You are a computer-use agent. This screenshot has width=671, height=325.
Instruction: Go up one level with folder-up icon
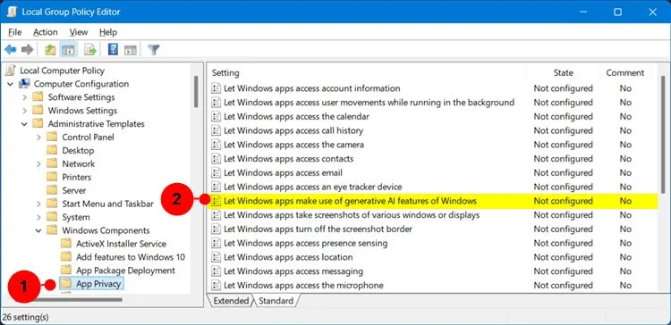50,50
